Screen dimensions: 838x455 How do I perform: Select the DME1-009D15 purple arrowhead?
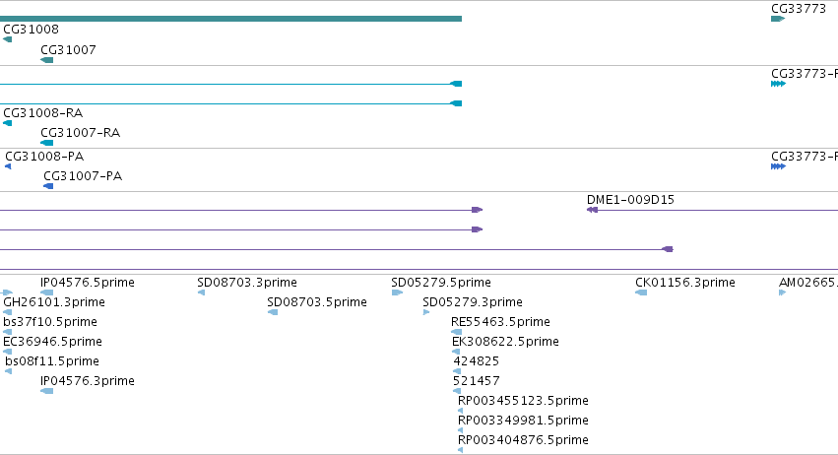pyautogui.click(x=592, y=210)
